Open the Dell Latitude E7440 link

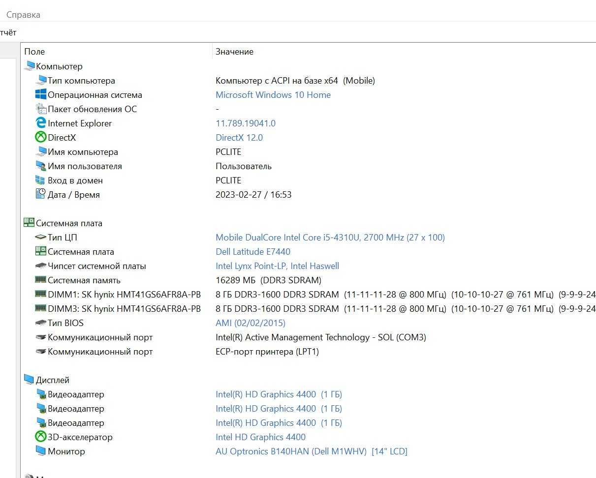[253, 252]
